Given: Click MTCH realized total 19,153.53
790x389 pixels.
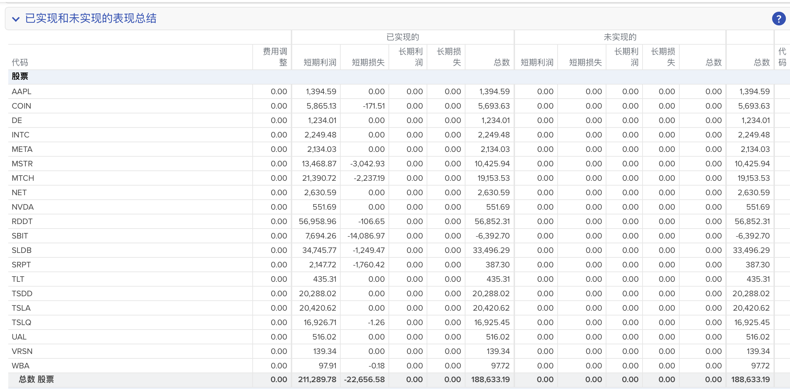Looking at the screenshot, I should (x=493, y=178).
